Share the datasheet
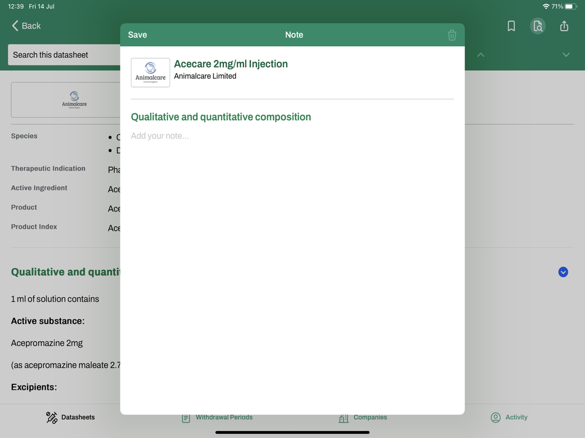 click(x=564, y=26)
